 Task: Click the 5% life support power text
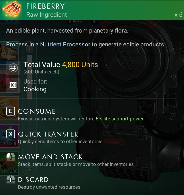[120, 119]
